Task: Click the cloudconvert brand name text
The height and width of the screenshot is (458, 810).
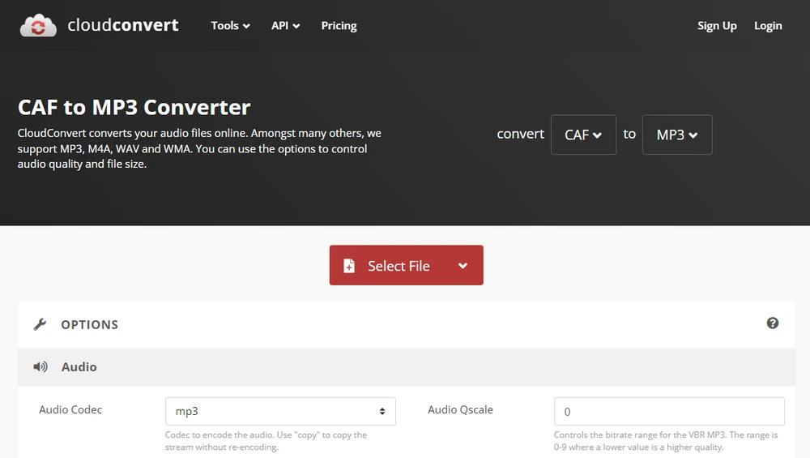Action: click(x=122, y=25)
